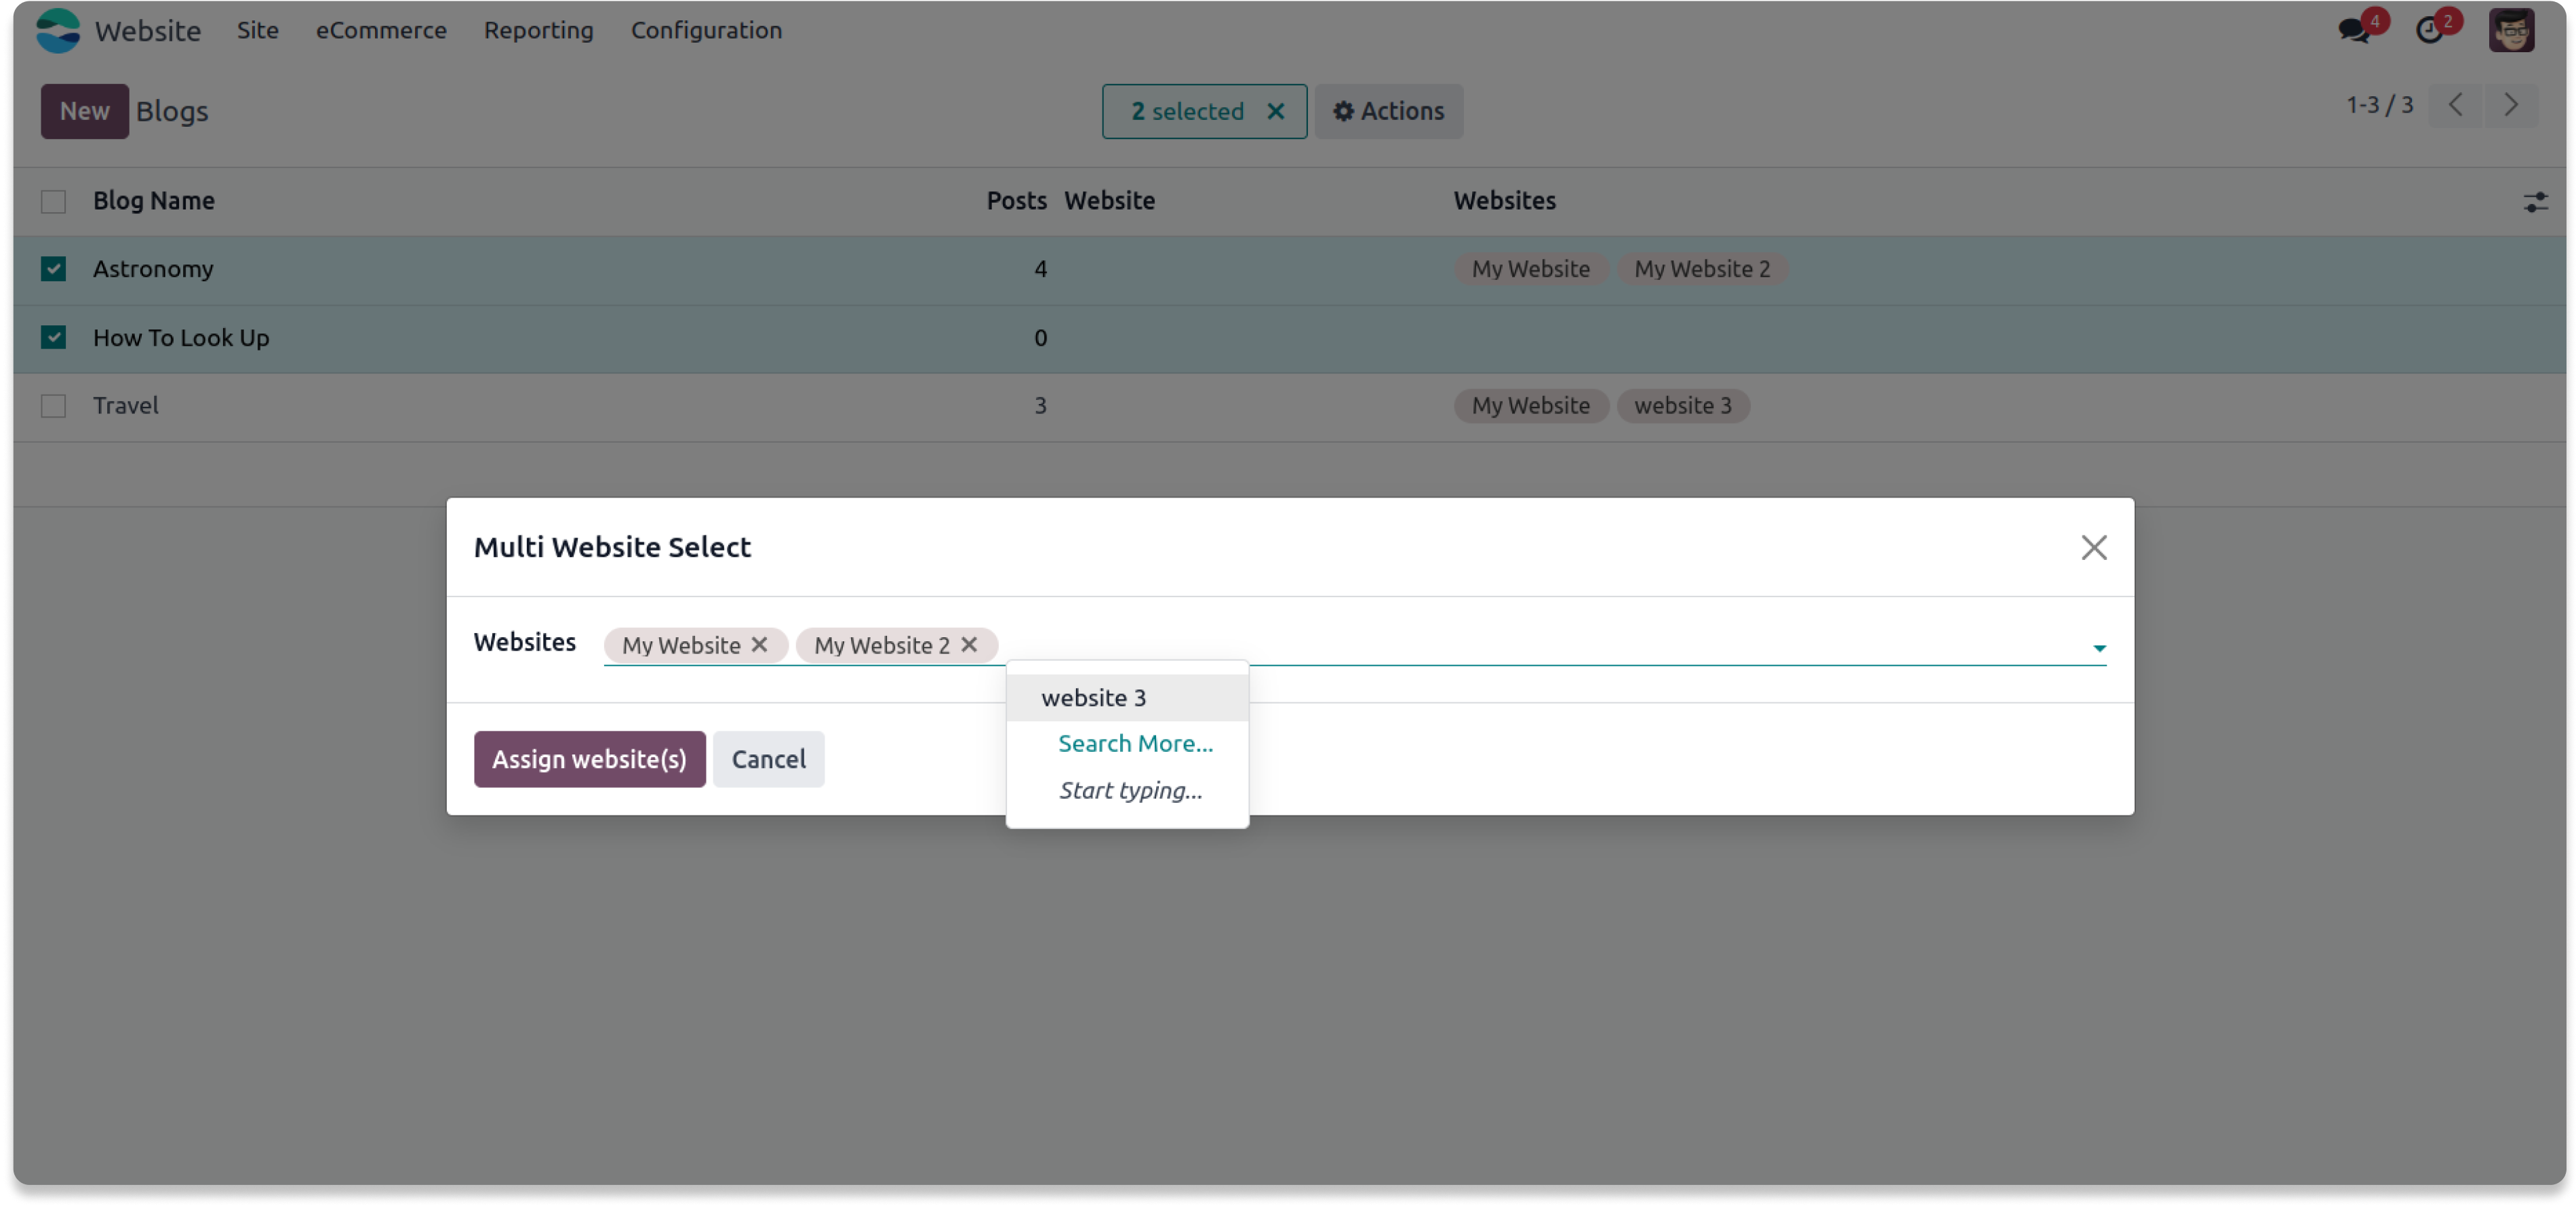Click the Odoo Website app logo
This screenshot has height=1206, width=2576.
(58, 30)
